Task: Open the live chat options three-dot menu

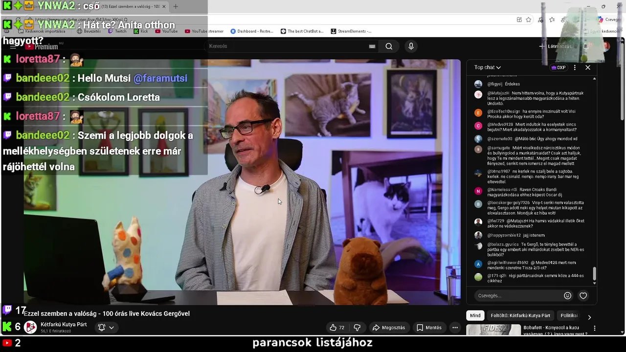Action: coord(575,67)
